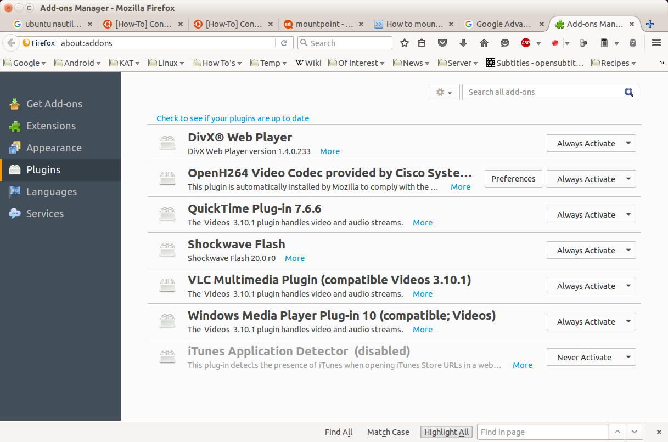Open the Recipes bookmarks folder
Screen dimensions: 668x442
[x=614, y=63]
